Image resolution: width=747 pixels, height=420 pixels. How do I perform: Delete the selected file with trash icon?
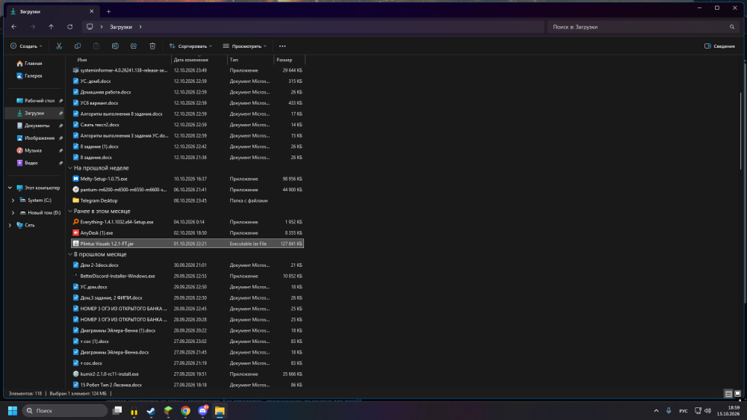(x=152, y=46)
